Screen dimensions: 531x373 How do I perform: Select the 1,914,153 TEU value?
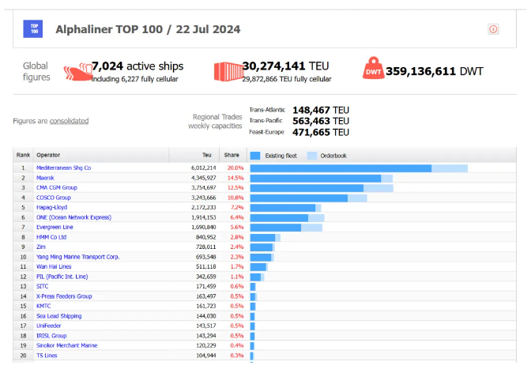click(x=204, y=217)
